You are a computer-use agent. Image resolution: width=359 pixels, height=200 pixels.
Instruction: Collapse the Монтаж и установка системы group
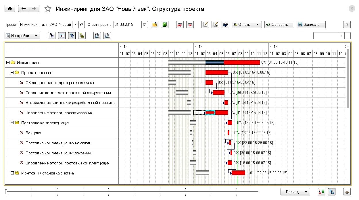coord(12,173)
